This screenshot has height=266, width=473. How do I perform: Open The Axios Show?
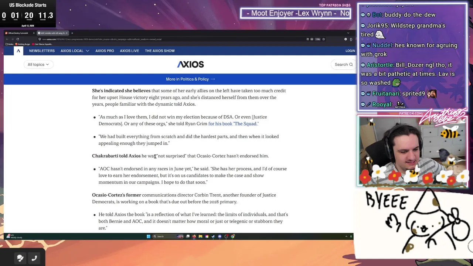coord(160,51)
